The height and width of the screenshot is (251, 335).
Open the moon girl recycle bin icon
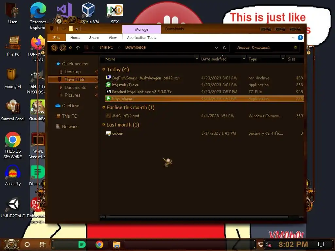12,78
